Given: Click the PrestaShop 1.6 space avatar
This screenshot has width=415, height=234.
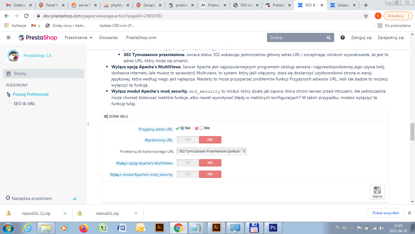Looking at the screenshot, I should pyautogui.click(x=13, y=55).
